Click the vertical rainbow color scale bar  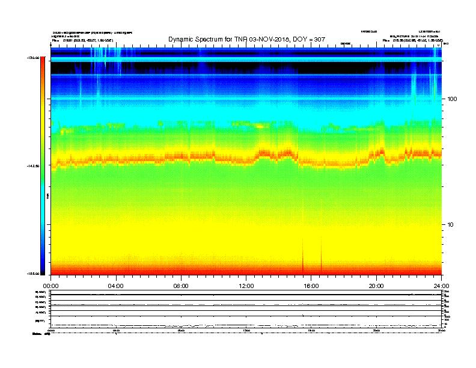click(43, 166)
